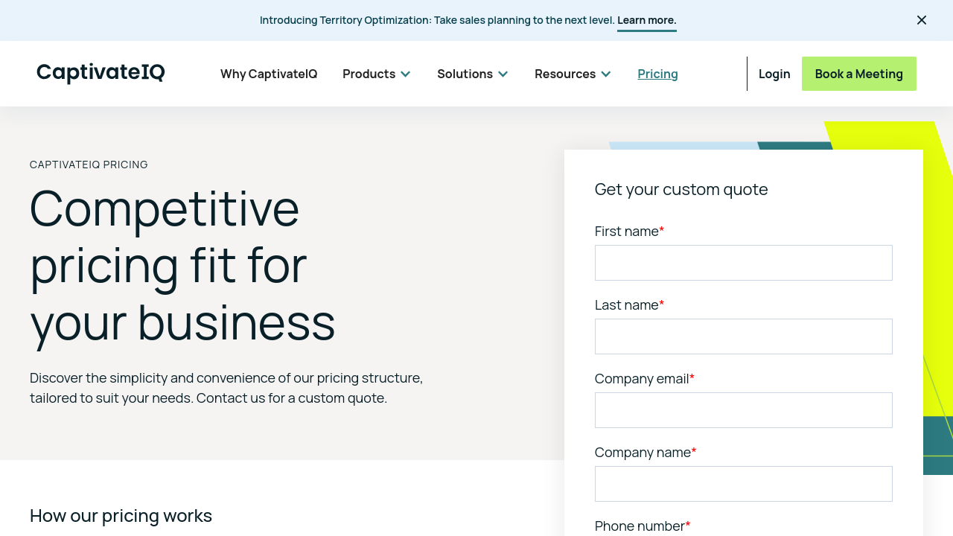Dismiss the Territory Optimization announcement banner
This screenshot has width=953, height=536.
tap(922, 20)
